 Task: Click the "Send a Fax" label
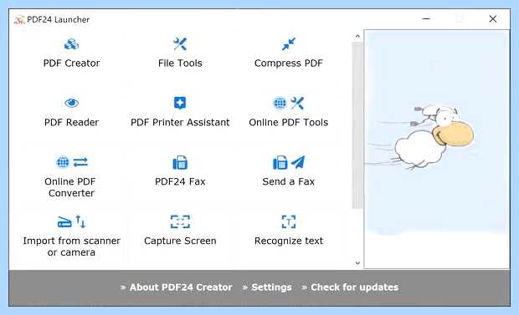[x=289, y=181]
